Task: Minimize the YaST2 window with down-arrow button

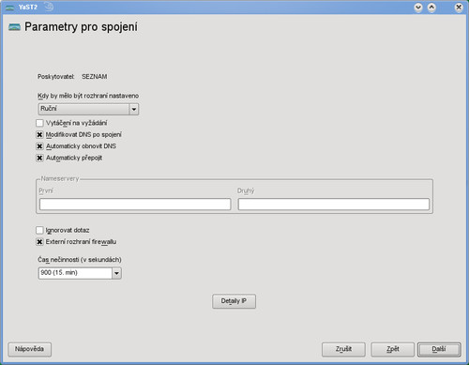Action: coord(418,8)
